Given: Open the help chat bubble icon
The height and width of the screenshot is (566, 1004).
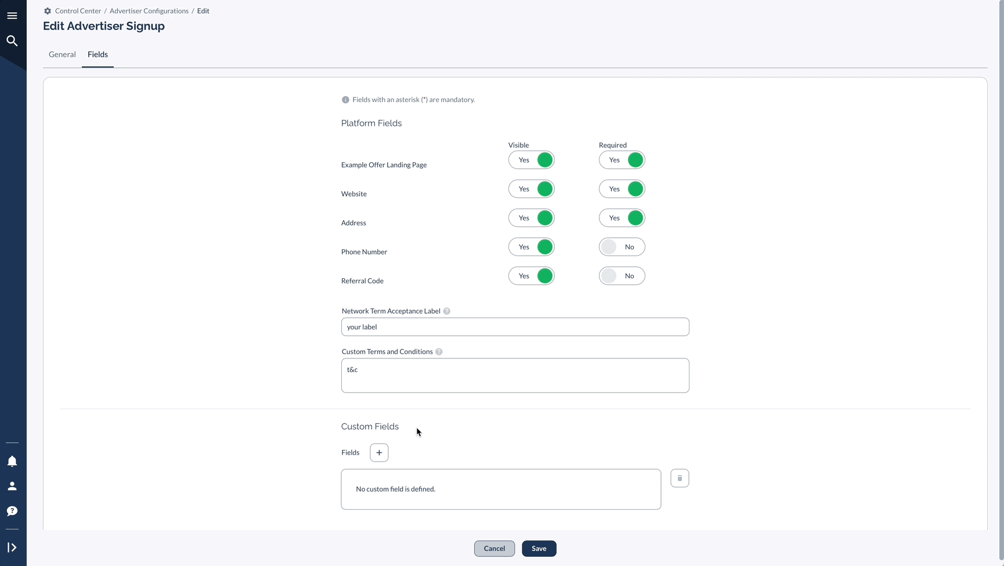Looking at the screenshot, I should [x=12, y=511].
